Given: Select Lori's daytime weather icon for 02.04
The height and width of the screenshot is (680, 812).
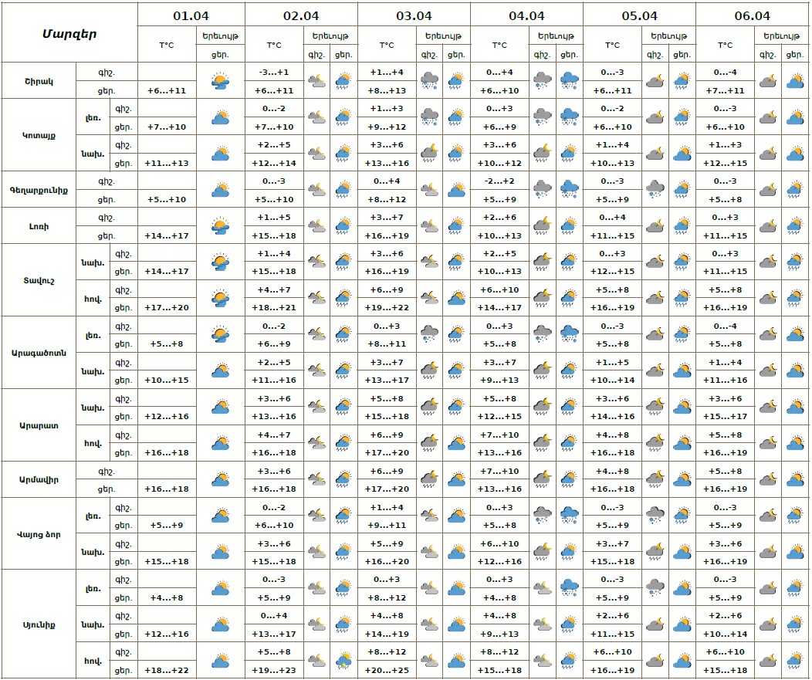Looking at the screenshot, I should [x=343, y=225].
